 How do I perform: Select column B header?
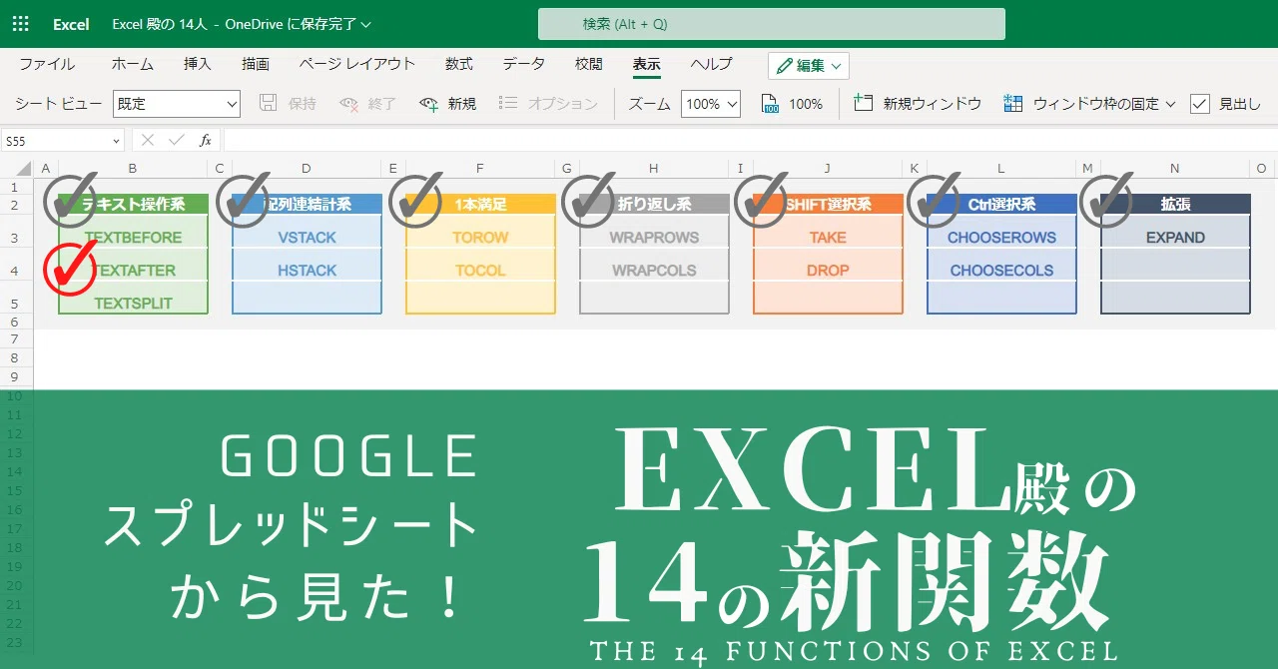[x=133, y=169]
